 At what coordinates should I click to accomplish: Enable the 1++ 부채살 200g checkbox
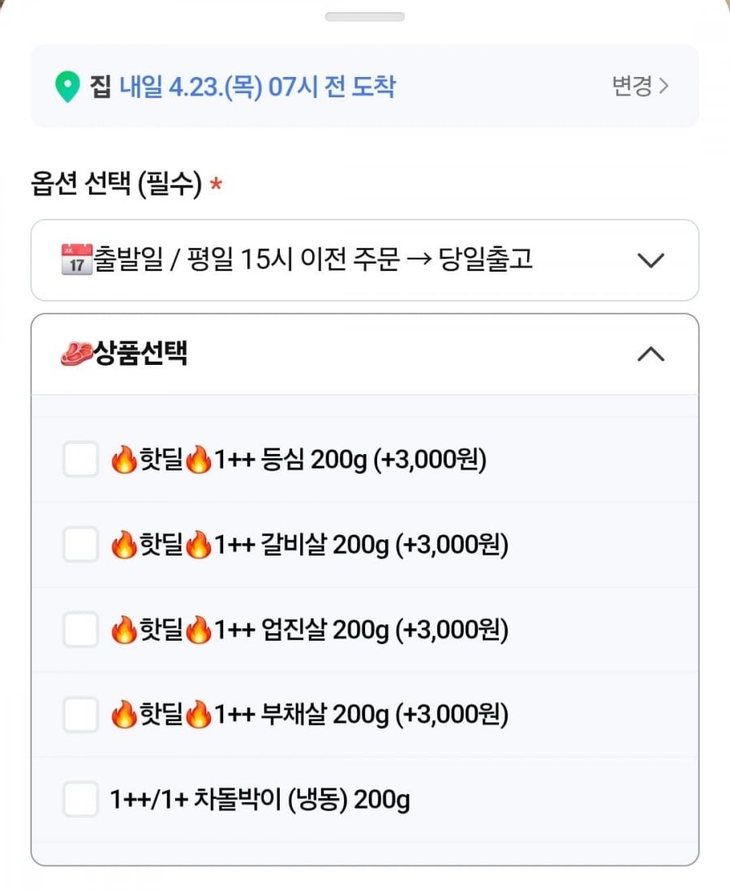(80, 715)
